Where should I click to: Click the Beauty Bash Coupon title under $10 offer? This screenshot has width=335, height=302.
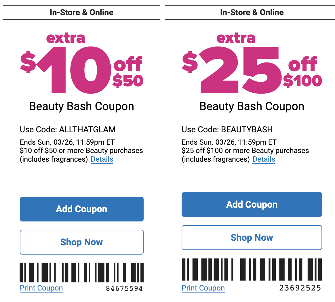pyautogui.click(x=81, y=106)
